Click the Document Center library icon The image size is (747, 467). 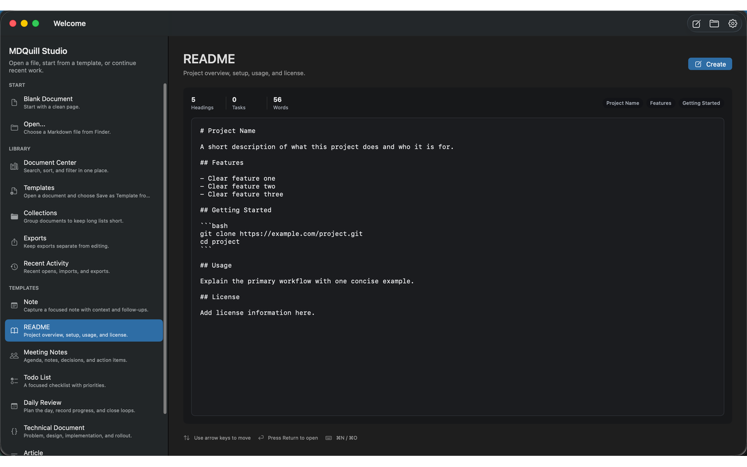(x=15, y=166)
